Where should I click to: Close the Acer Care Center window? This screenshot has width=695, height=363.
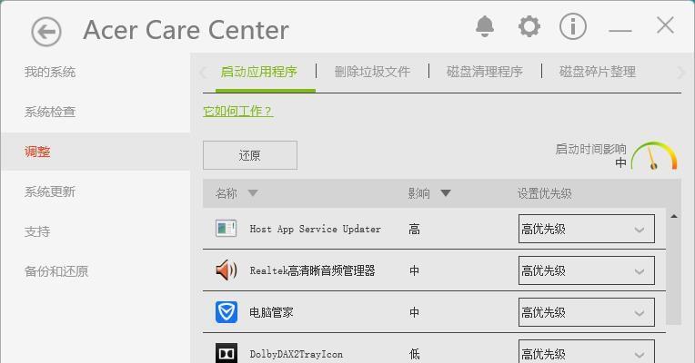[665, 25]
